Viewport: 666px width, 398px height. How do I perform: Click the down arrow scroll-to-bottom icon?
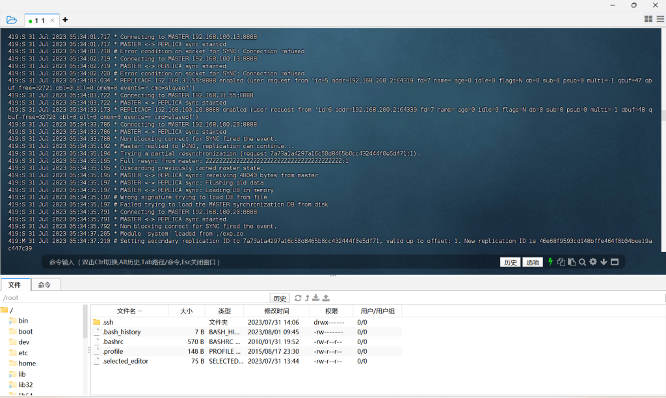click(x=604, y=262)
